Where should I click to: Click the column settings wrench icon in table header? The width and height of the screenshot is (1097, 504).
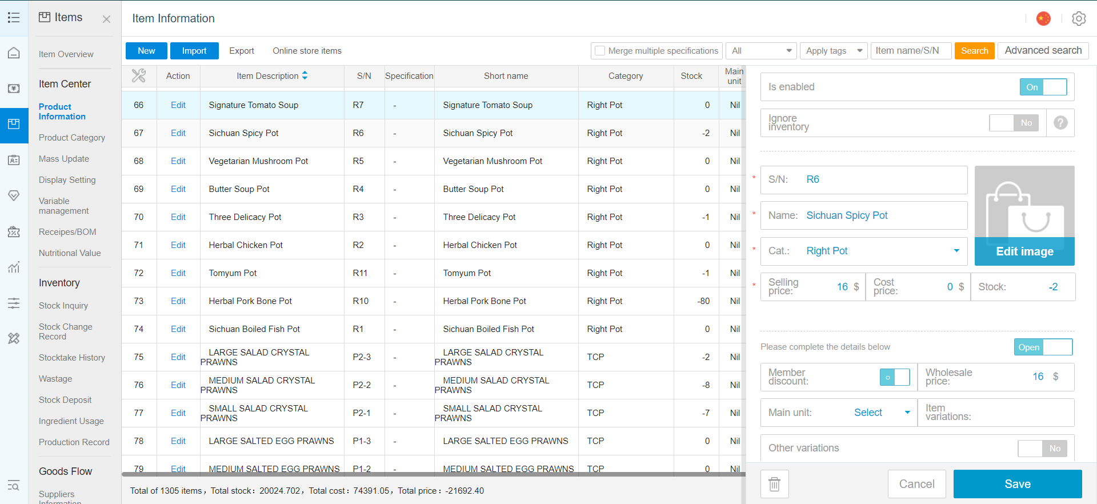coord(139,75)
